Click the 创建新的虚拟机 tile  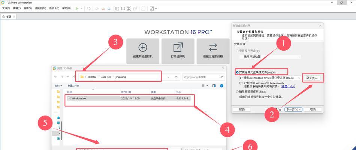click(142, 51)
